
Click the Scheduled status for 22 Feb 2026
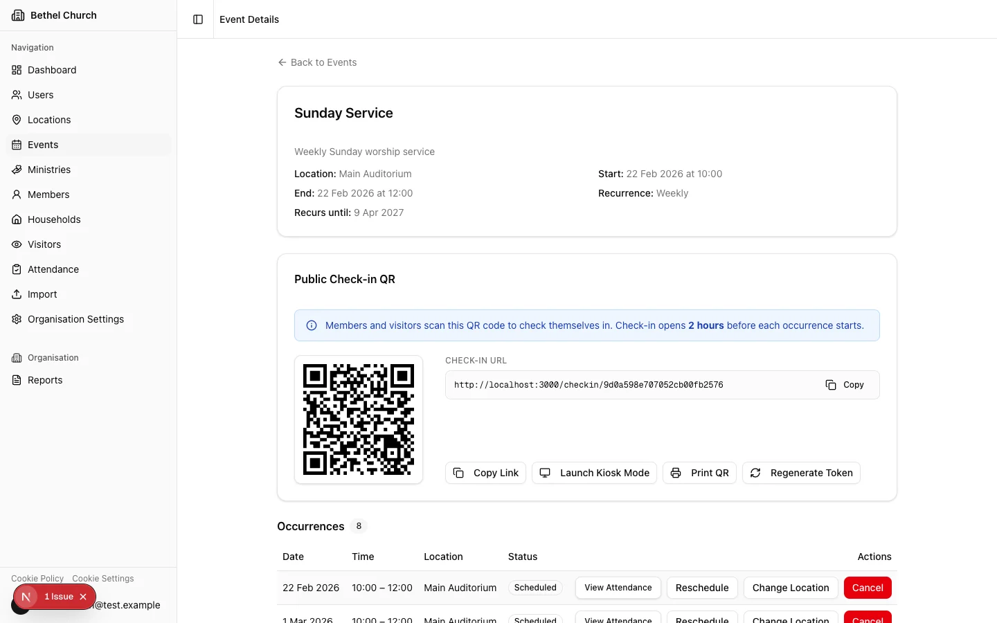click(x=535, y=588)
